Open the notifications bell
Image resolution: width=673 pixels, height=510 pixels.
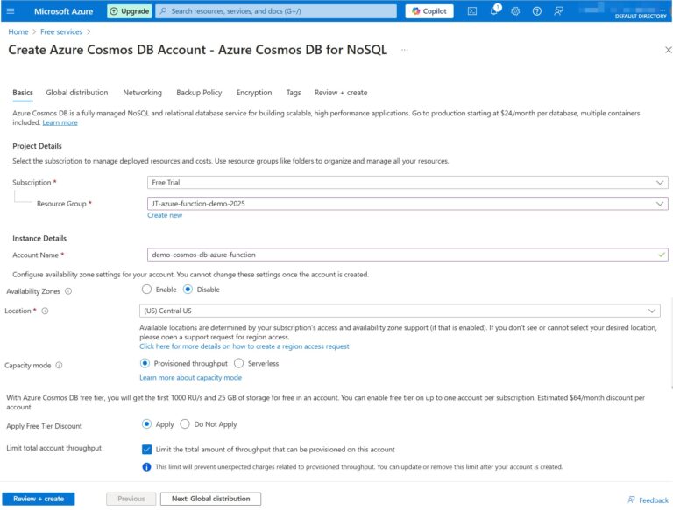coord(494,11)
